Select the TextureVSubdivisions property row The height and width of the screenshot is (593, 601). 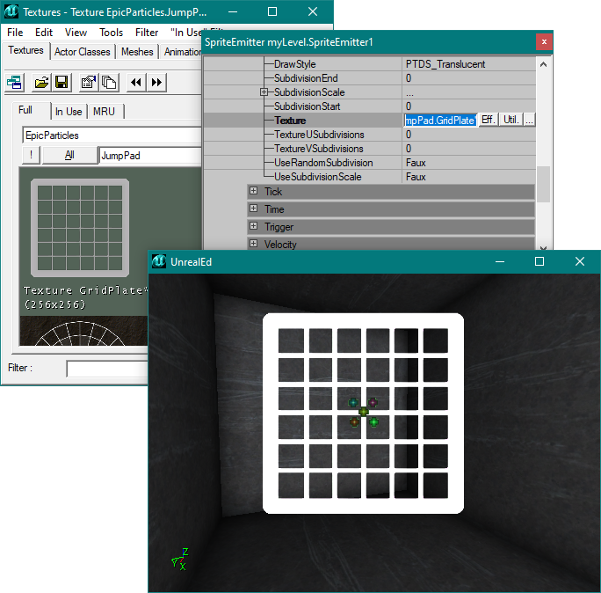point(370,149)
